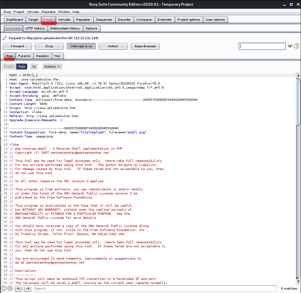This screenshot has height=293, width=301.
Task: Switch to the Repeater tool tab
Action: pyautogui.click(x=83, y=20)
